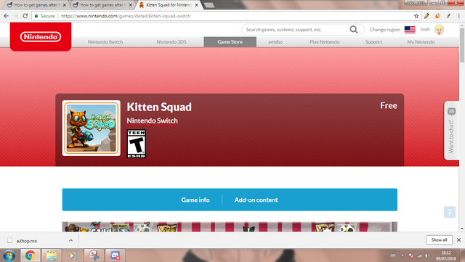Open the amiibo nav item
The height and width of the screenshot is (262, 465).
click(x=275, y=42)
